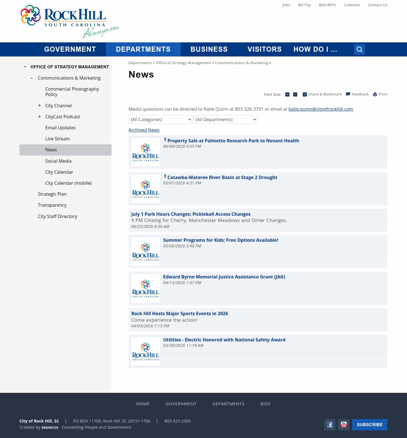The image size is (407, 438).
Task: Select Social Media in sidebar
Action: tap(59, 161)
